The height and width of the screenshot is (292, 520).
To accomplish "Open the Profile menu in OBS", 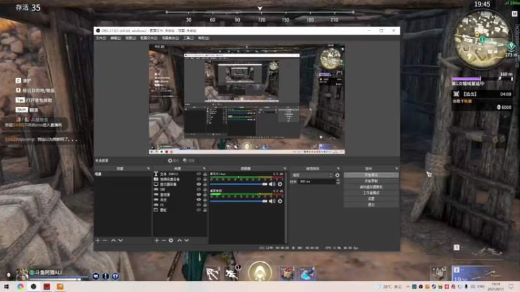I will (149, 38).
